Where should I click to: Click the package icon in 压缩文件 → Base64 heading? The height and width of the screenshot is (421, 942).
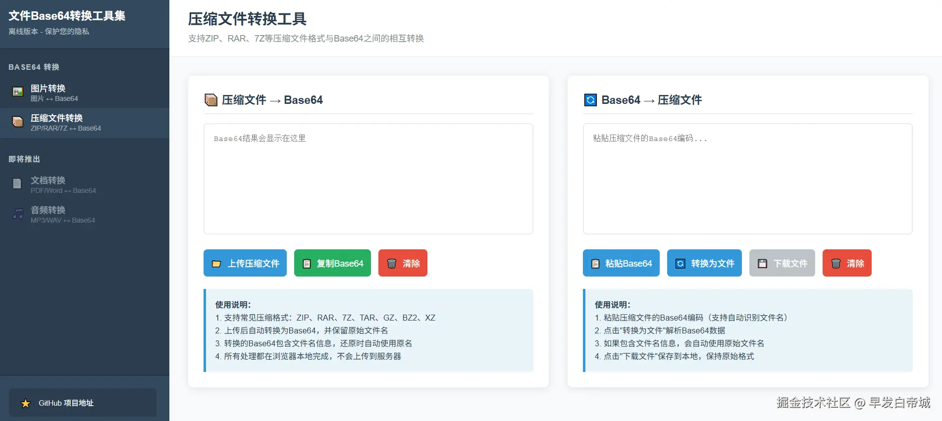[211, 100]
